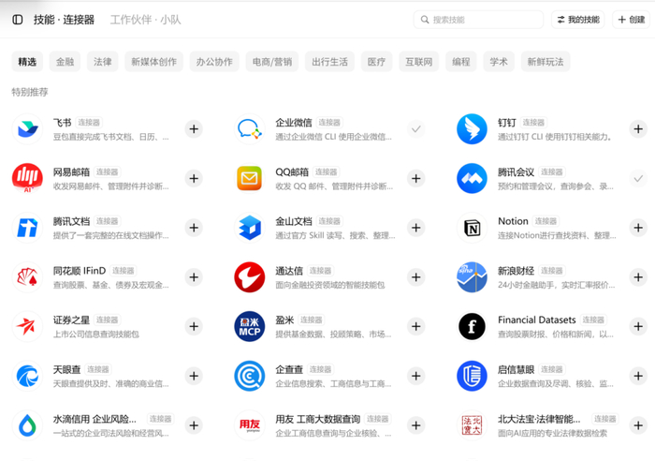Select the 新媒体创作 category tab
Viewport: 655px width, 461px height.
pos(153,62)
